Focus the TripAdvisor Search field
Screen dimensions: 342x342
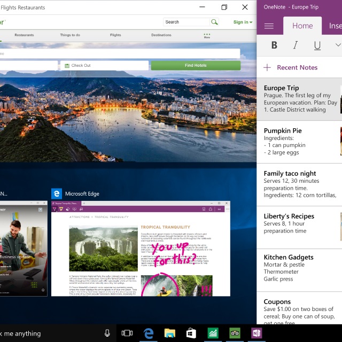pos(186,22)
